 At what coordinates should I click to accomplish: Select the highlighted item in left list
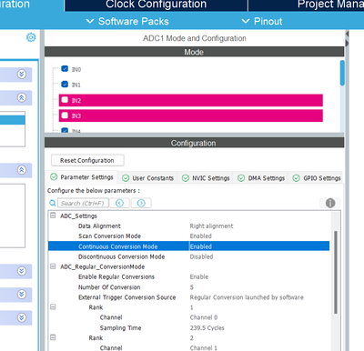click(x=13, y=120)
